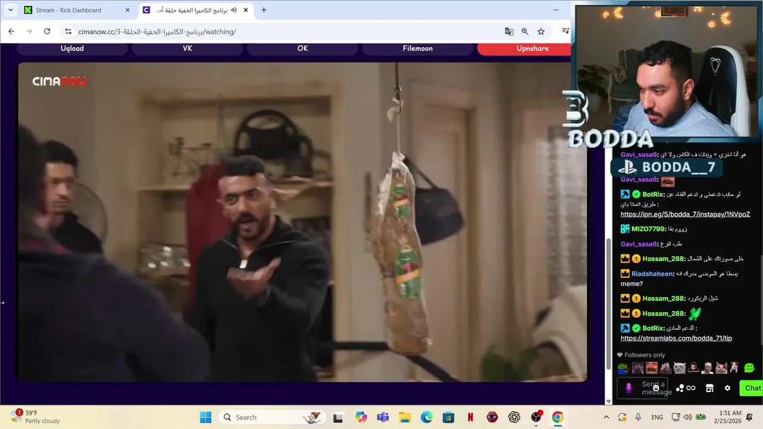Viewport: 763px width, 429px height.
Task: Open Hossam_288 user beside butterfly emote
Action: click(663, 313)
